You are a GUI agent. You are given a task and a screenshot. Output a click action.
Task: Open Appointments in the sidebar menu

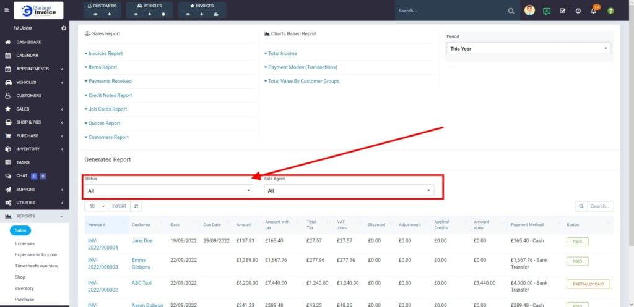(32, 69)
